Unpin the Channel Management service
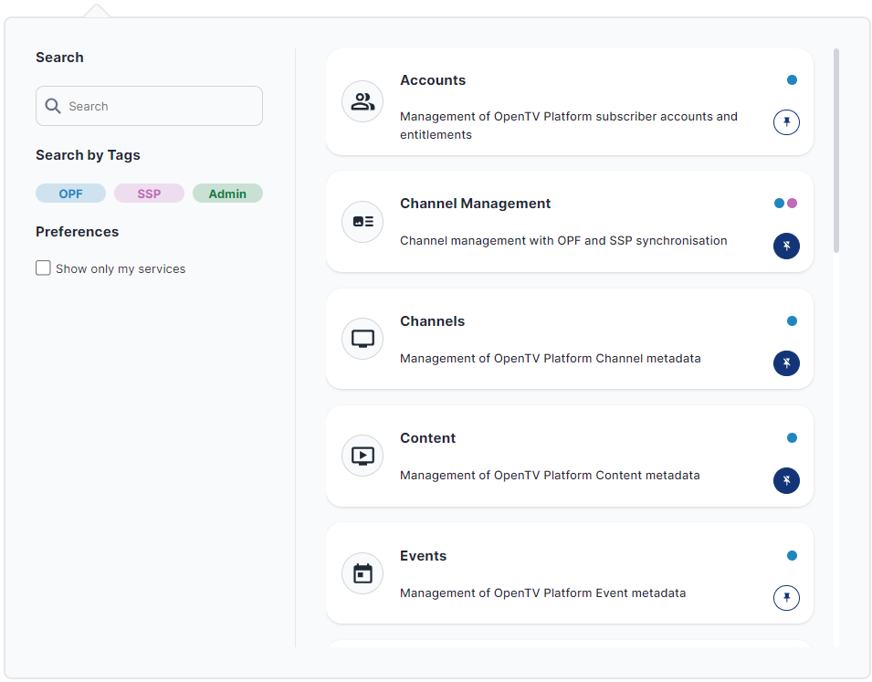The width and height of the screenshot is (872, 682). 786,246
